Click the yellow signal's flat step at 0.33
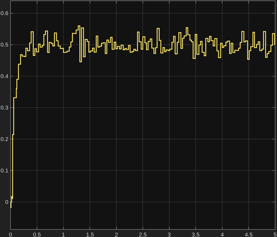277x237 pixels. (x=15, y=98)
